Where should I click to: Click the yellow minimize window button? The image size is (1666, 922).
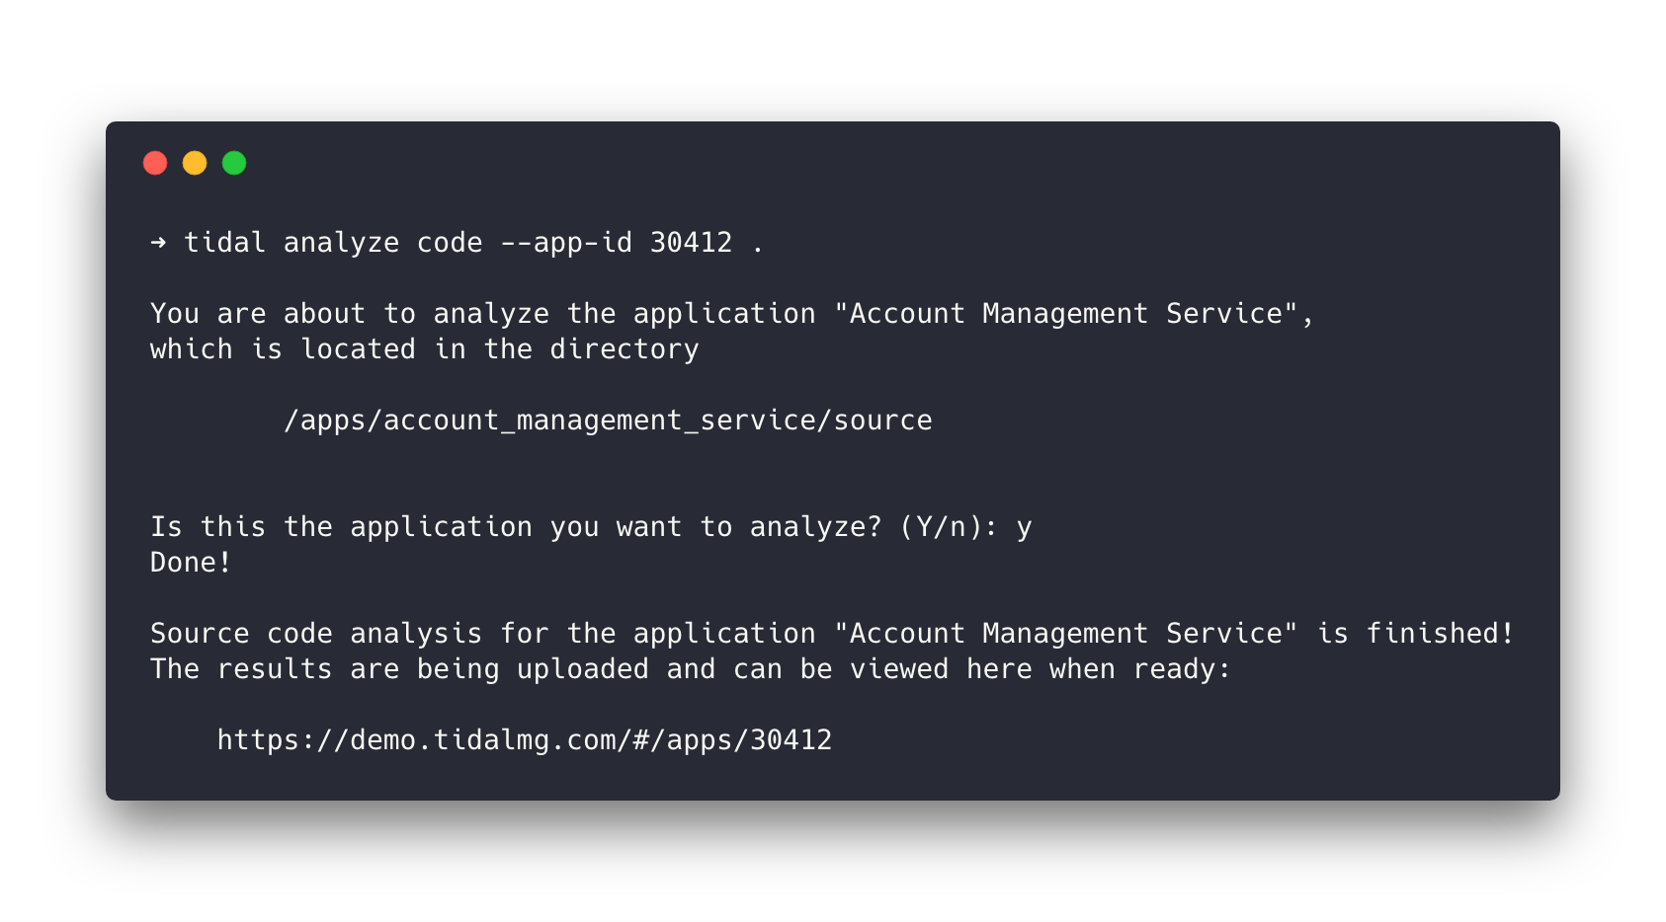(195, 163)
